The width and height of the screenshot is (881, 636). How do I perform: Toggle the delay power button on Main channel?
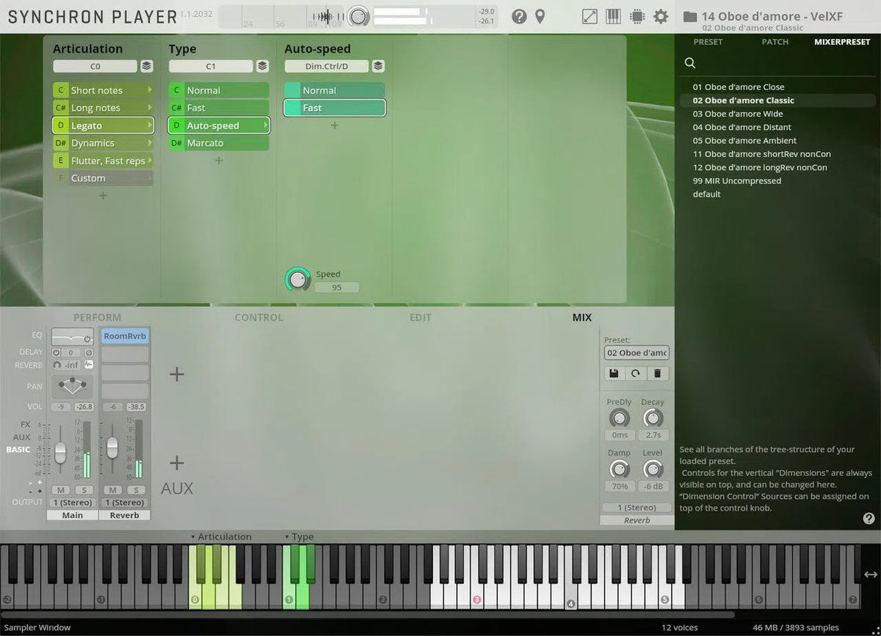56,352
